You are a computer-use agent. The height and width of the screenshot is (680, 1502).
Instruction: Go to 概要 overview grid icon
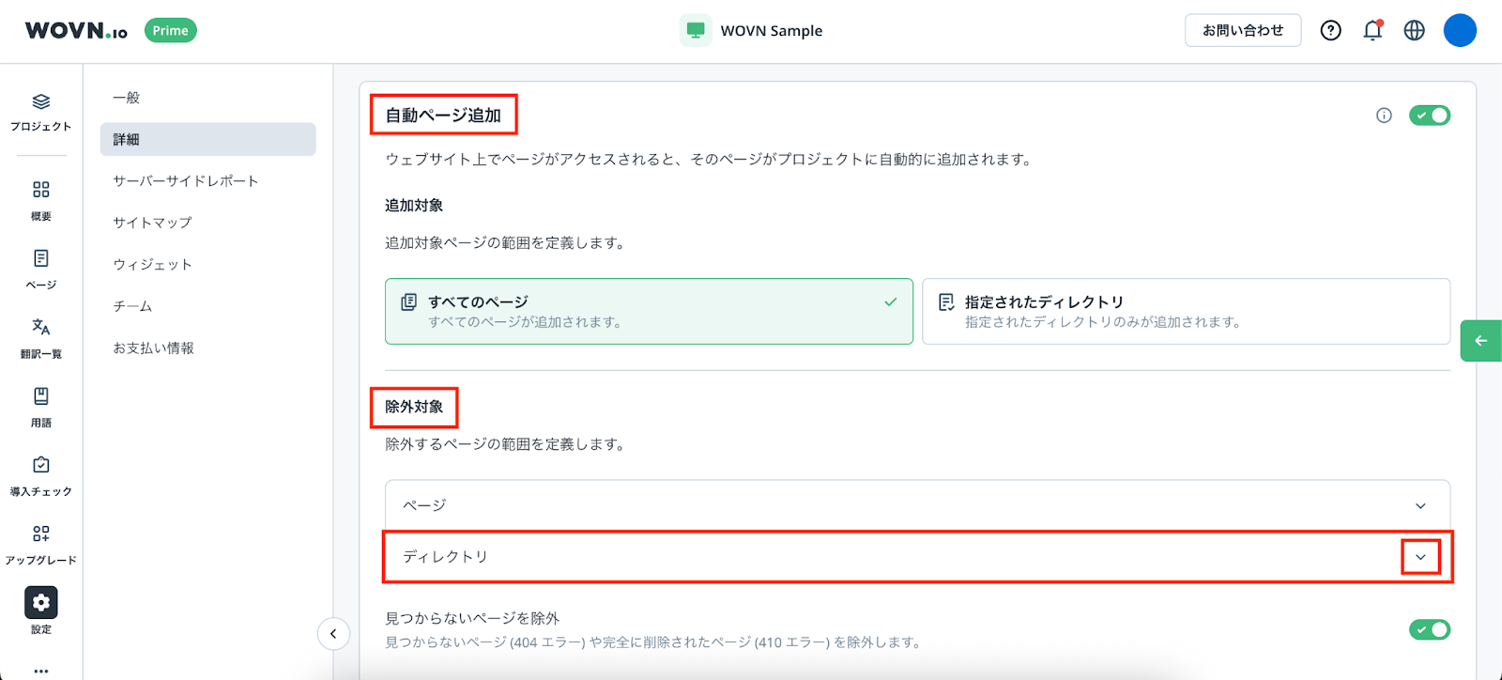pyautogui.click(x=40, y=190)
